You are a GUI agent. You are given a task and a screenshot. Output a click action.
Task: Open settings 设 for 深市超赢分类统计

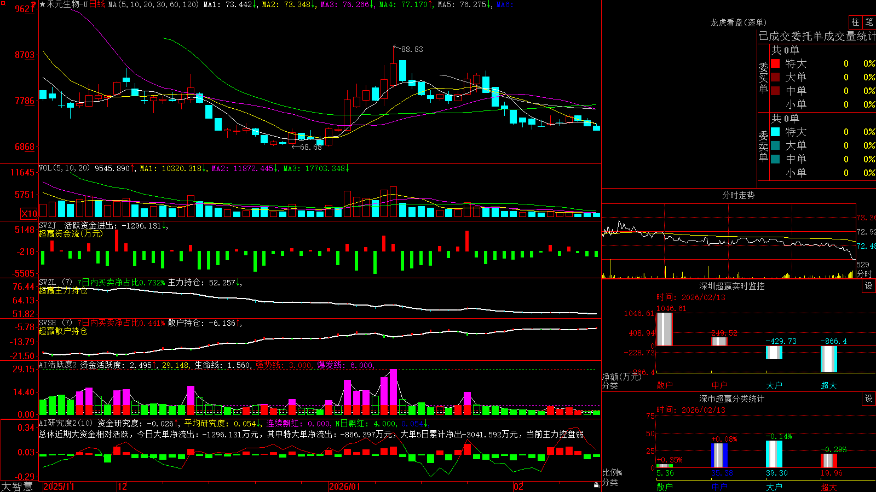pos(869,399)
